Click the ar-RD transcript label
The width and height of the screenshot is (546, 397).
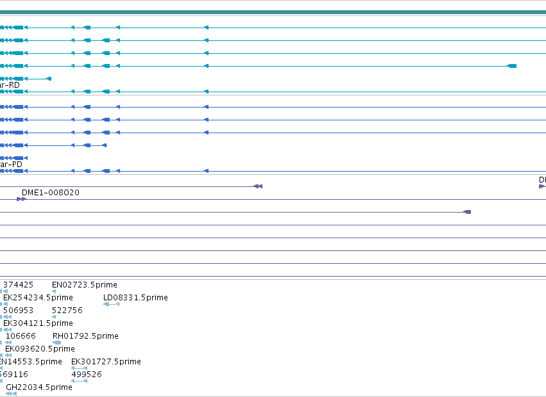[10, 85]
